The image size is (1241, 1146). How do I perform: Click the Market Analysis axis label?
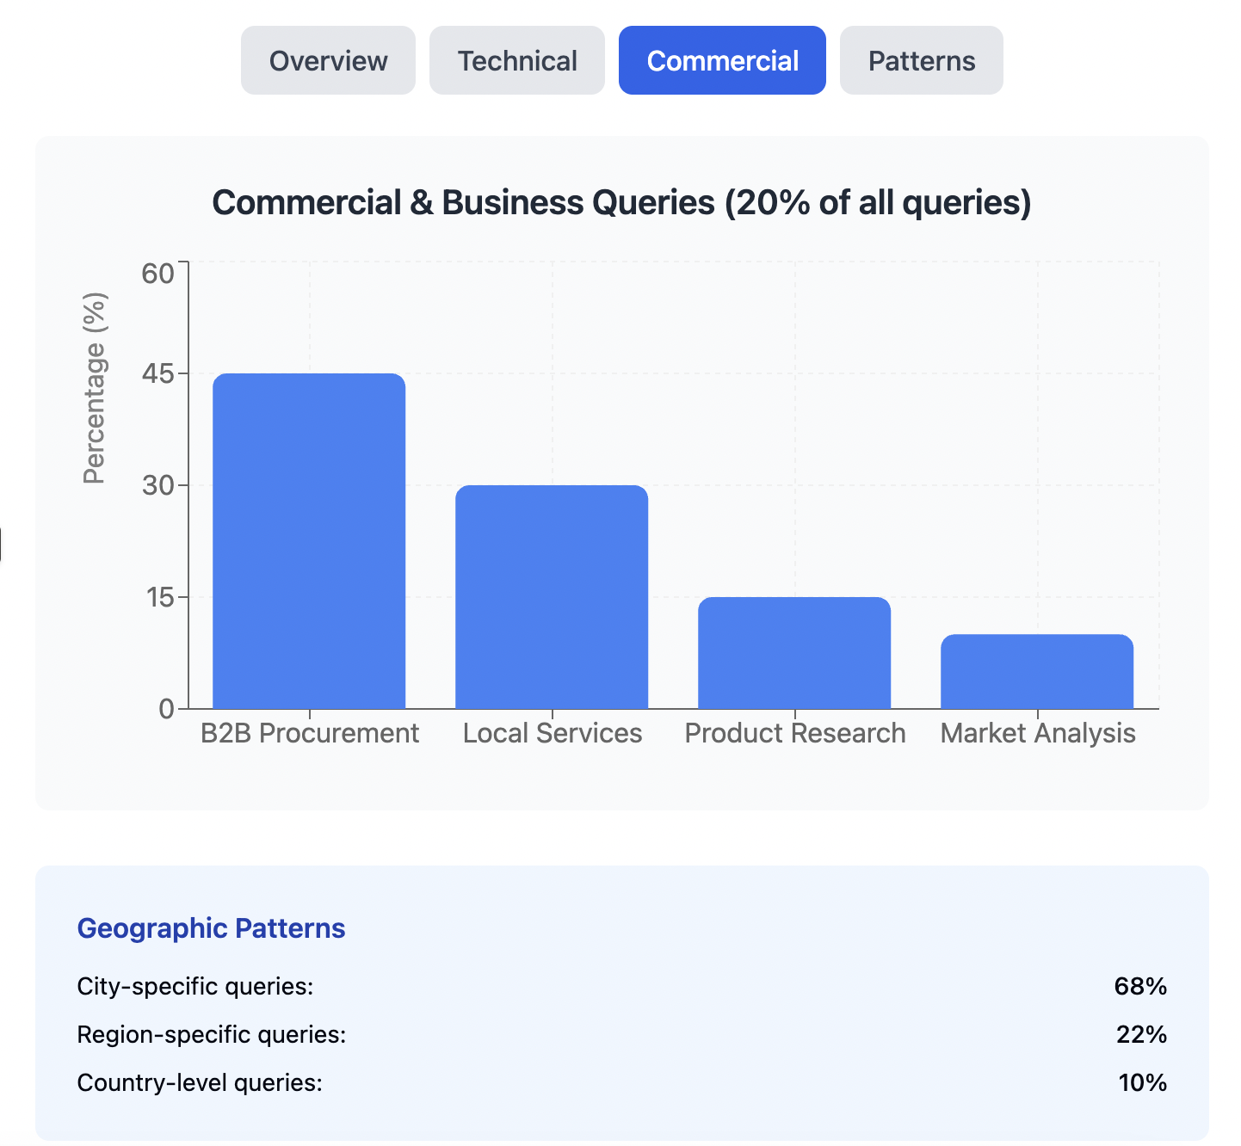pos(1038,733)
